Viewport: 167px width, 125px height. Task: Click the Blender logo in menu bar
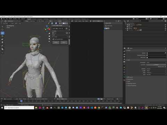(2, 19)
